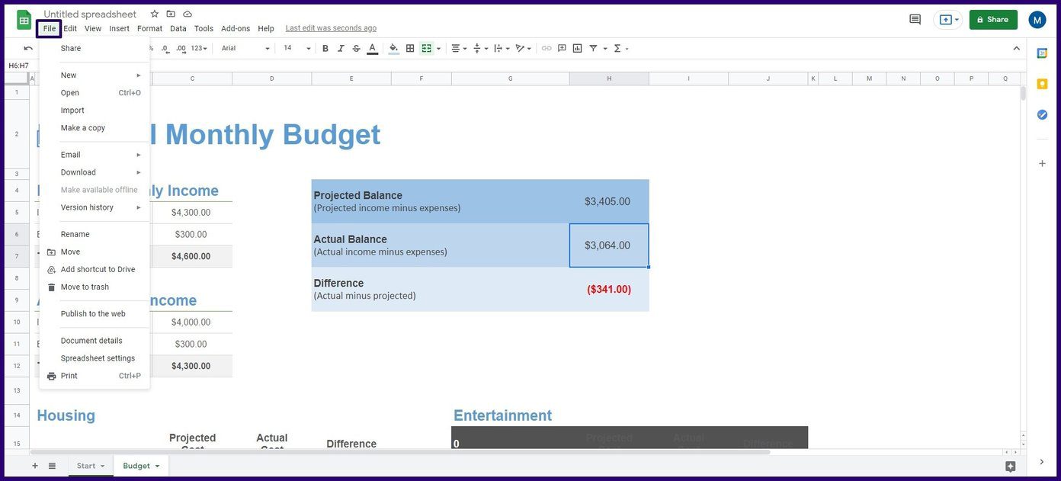Open the all sheets list icon
1061x481 pixels.
click(52, 466)
